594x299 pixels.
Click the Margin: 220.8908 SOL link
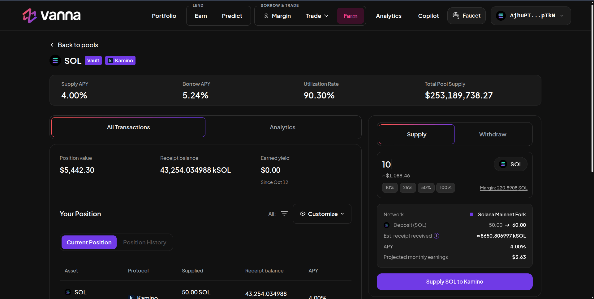click(504, 188)
